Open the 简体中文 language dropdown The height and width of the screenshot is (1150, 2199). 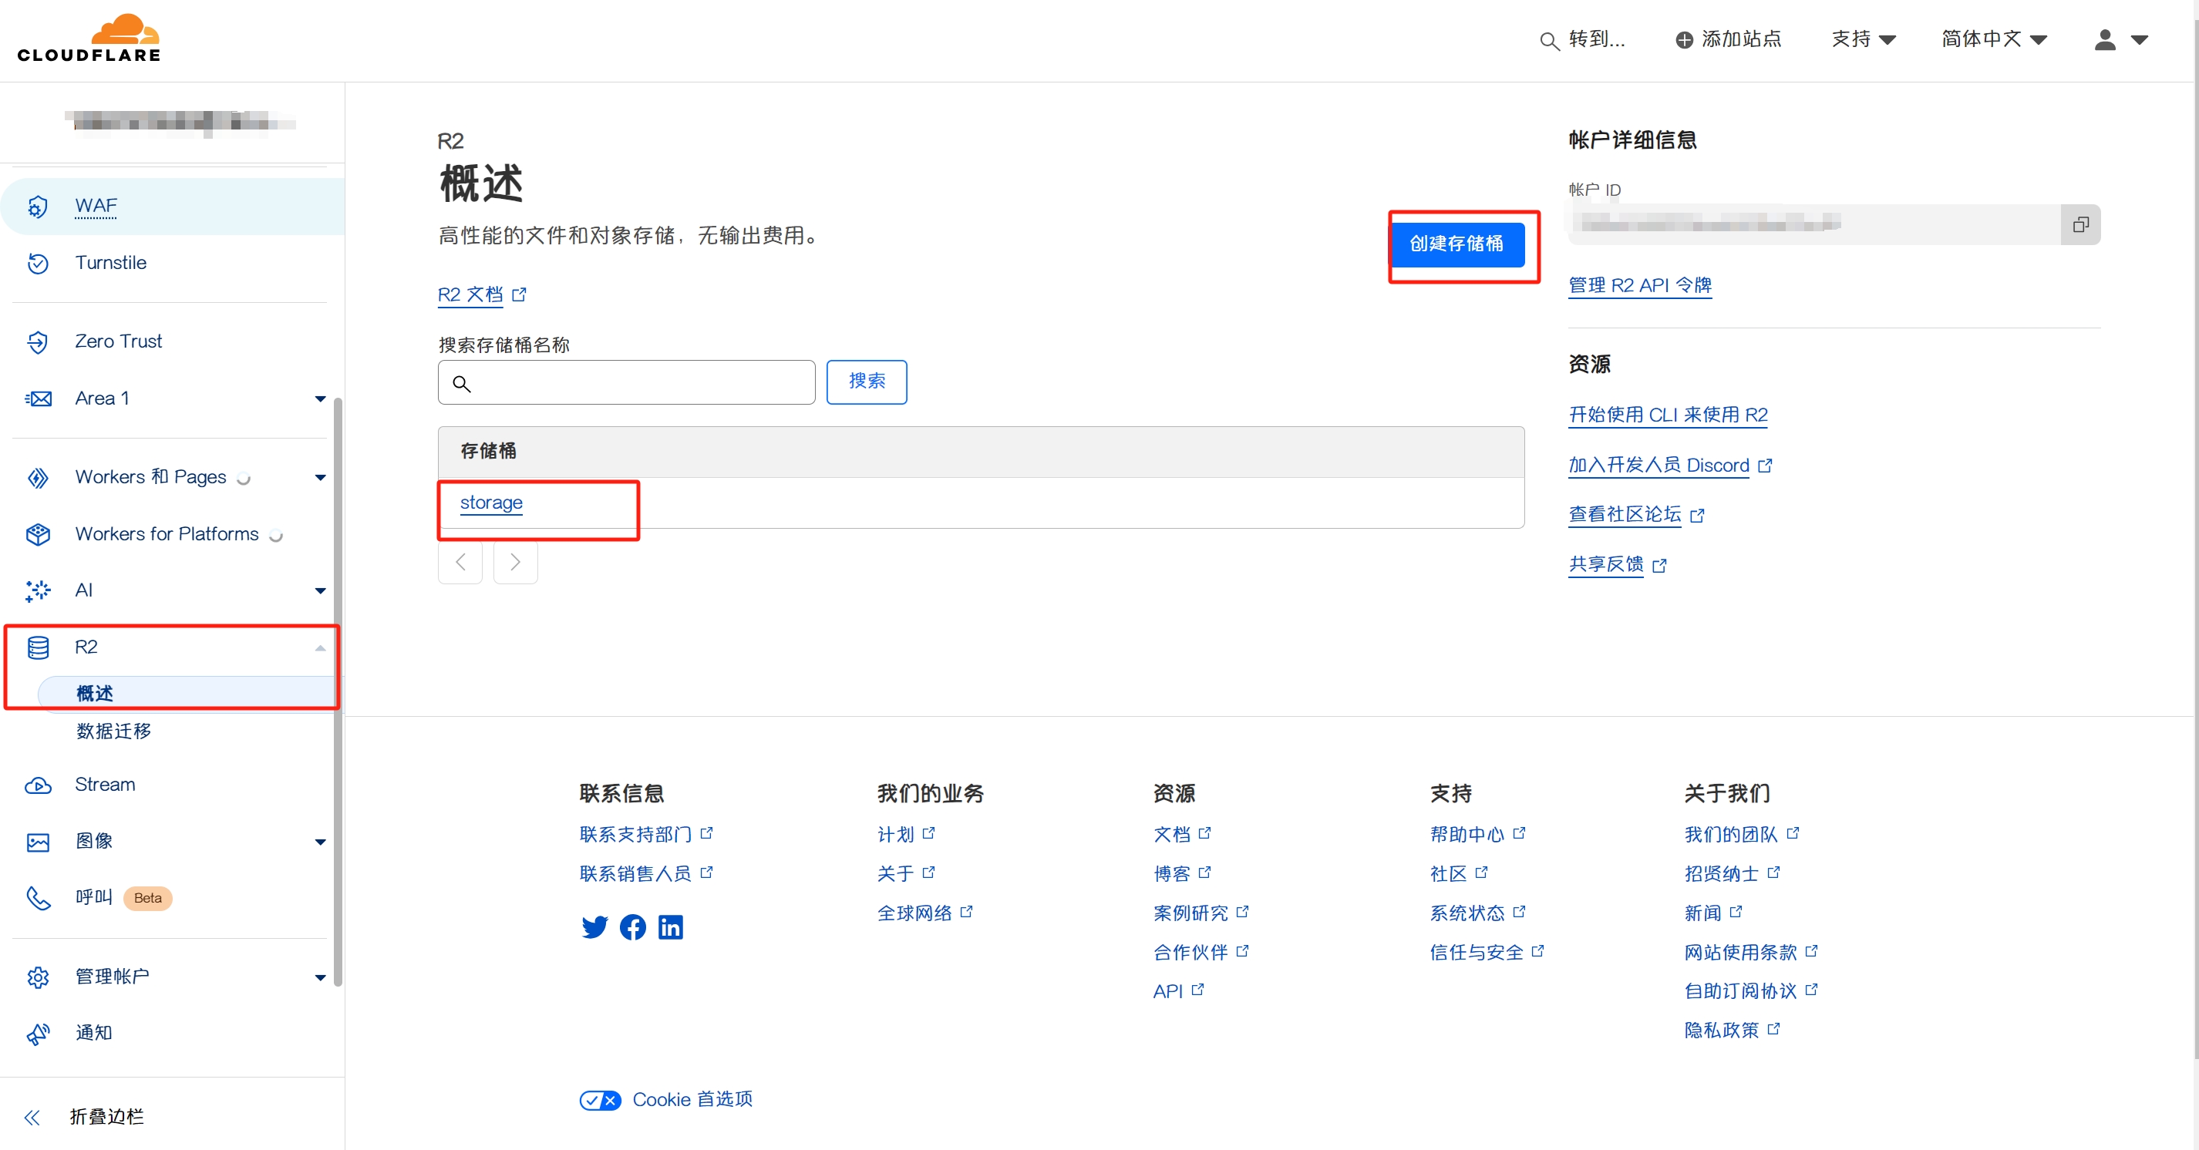click(x=1994, y=39)
